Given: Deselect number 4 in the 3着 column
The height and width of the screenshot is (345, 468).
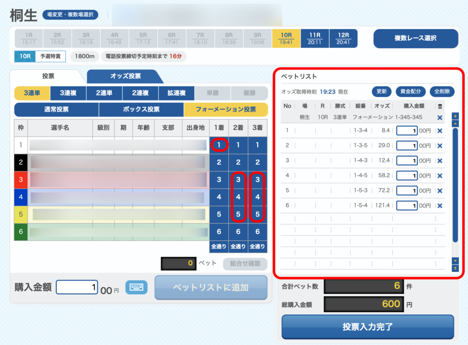Looking at the screenshot, I should click(258, 197).
